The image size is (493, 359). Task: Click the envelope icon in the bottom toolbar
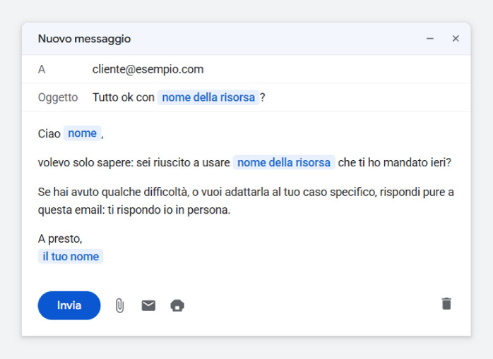coord(148,305)
